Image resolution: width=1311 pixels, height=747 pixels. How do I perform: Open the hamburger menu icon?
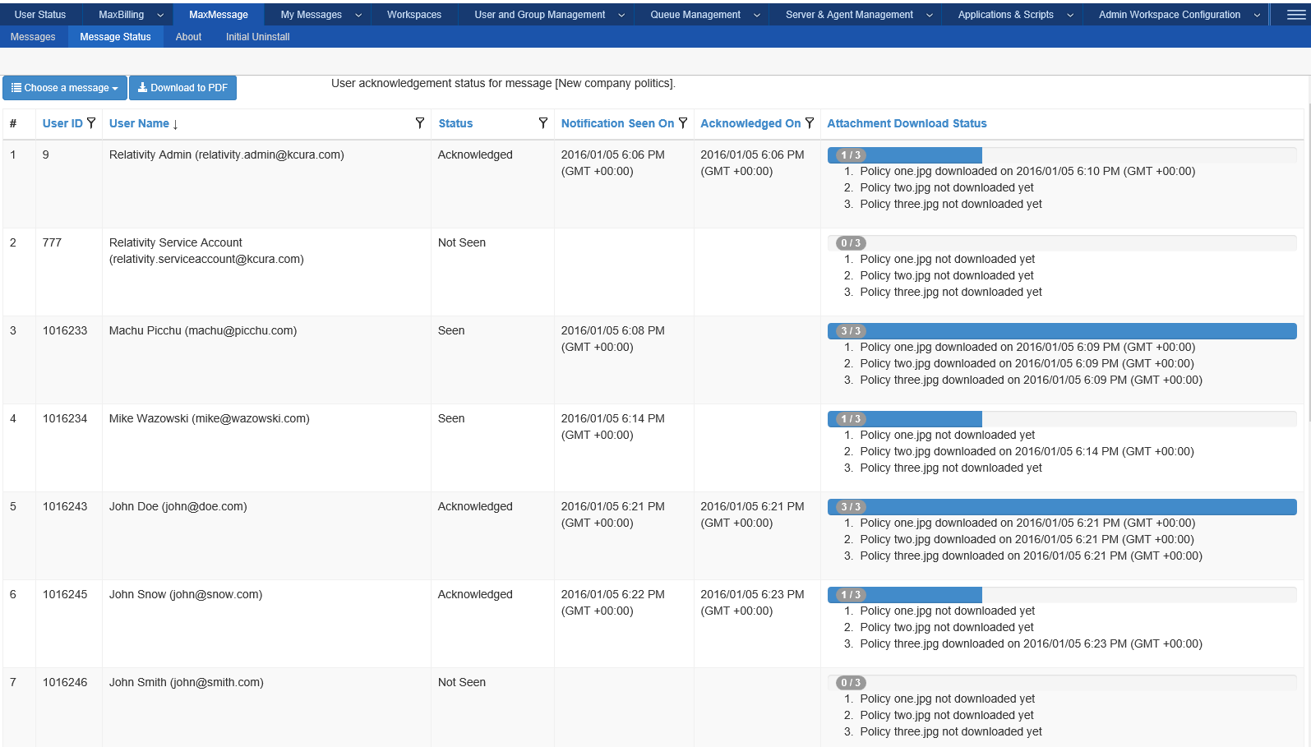coord(1296,15)
